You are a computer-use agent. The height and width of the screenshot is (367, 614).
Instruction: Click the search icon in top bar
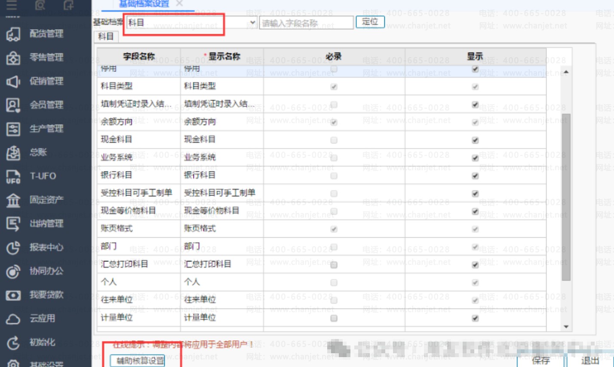click(40, 5)
